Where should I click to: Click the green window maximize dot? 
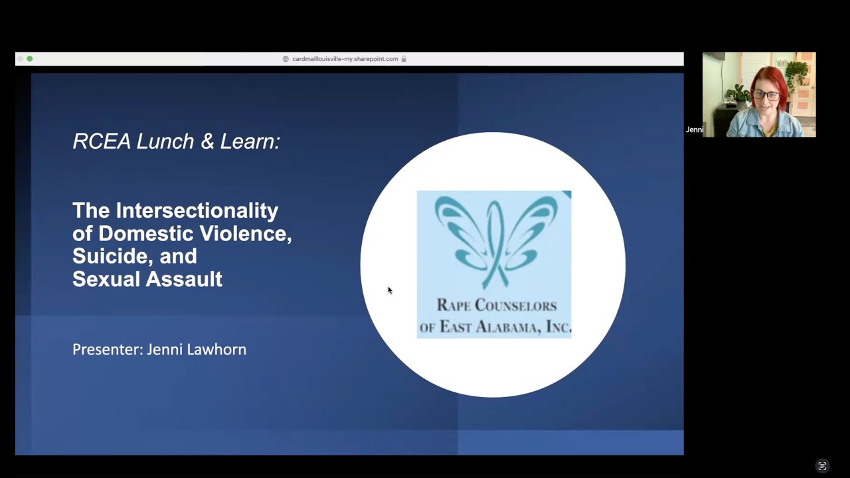[x=30, y=59]
